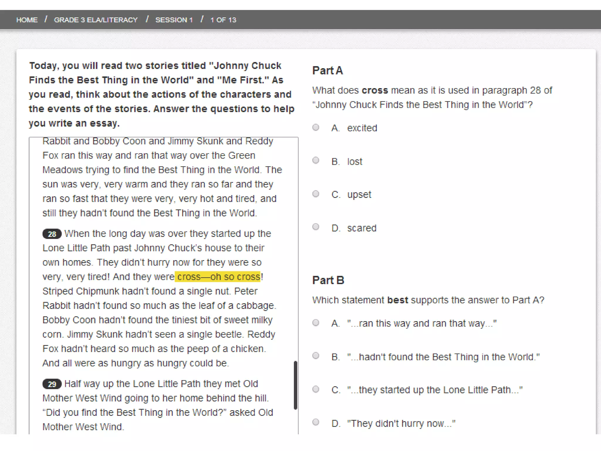Pick Part B option C radio button

316,389
